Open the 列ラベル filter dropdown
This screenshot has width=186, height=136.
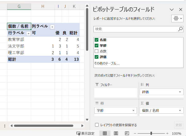tap(52, 27)
